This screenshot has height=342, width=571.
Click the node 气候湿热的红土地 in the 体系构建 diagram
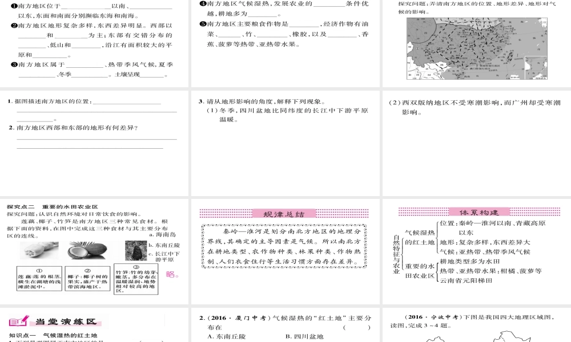coord(420,237)
